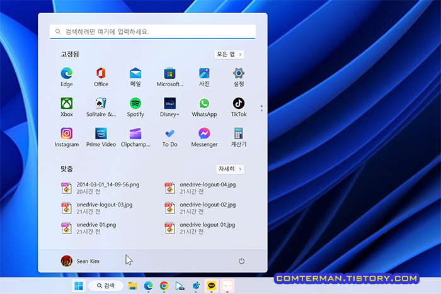Open Edge from the taskbar

coord(148,286)
